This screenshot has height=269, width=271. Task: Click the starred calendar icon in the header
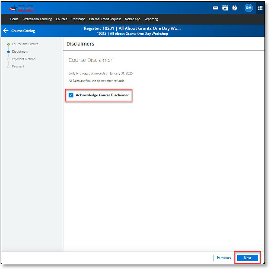[x=225, y=8]
